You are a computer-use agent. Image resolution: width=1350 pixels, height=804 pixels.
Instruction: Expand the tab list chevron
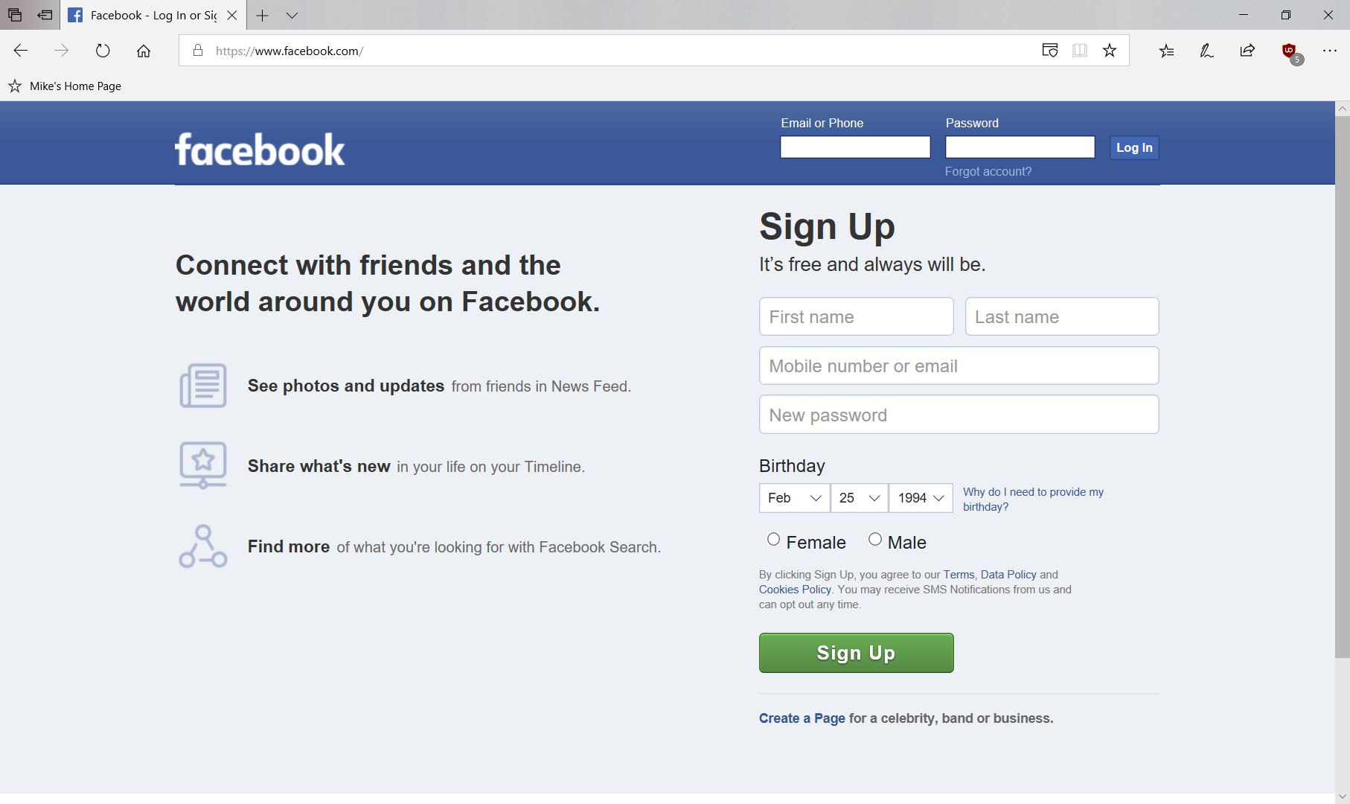(291, 15)
